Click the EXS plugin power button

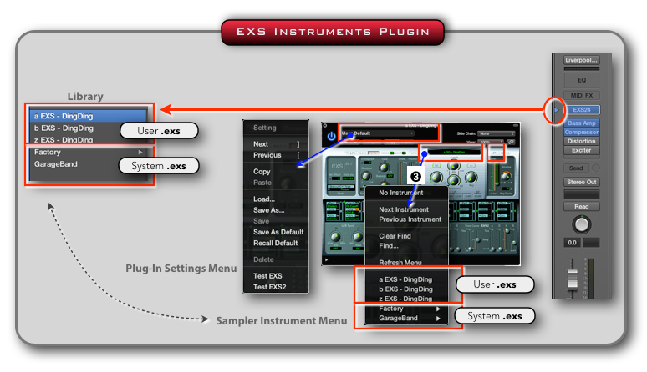click(331, 135)
